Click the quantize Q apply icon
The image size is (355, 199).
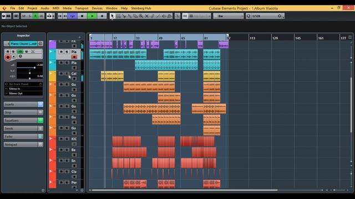(248, 16)
